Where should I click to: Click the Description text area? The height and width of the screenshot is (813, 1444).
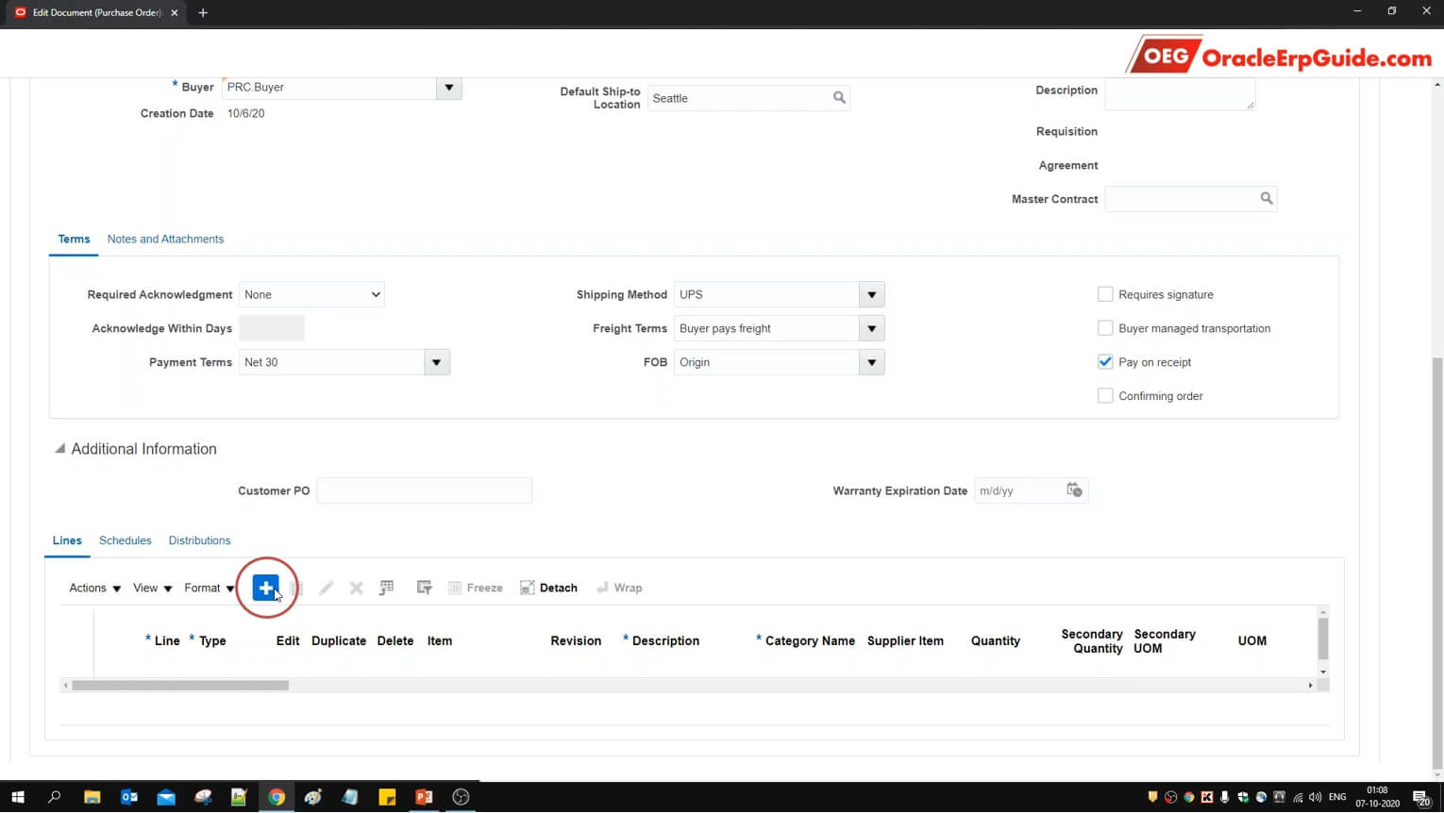[x=1180, y=94]
